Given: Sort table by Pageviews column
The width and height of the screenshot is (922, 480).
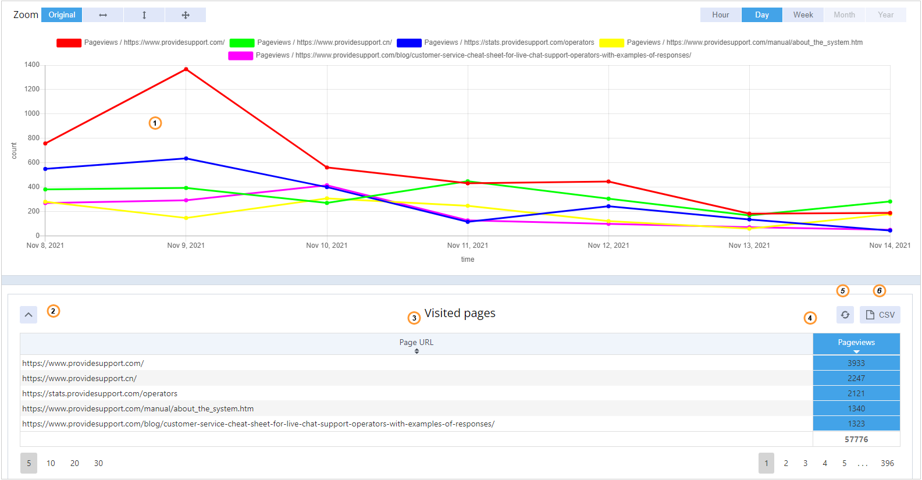Looking at the screenshot, I should pyautogui.click(x=856, y=344).
